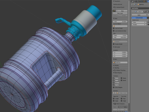Image resolution: width=149 pixels, height=112 pixels.
Task: Click the Subdivisions View level field
Action: pos(139,22)
